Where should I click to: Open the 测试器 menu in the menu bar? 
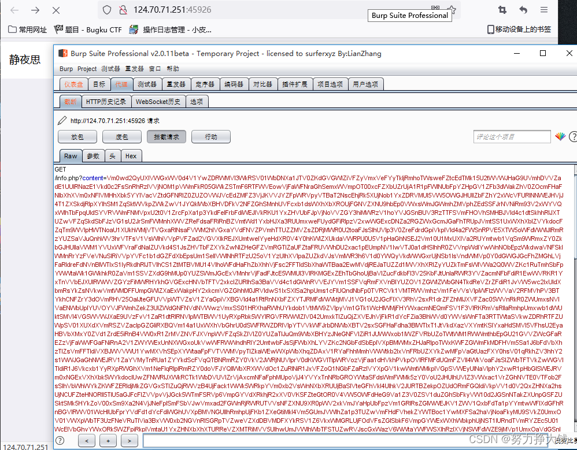click(x=111, y=69)
